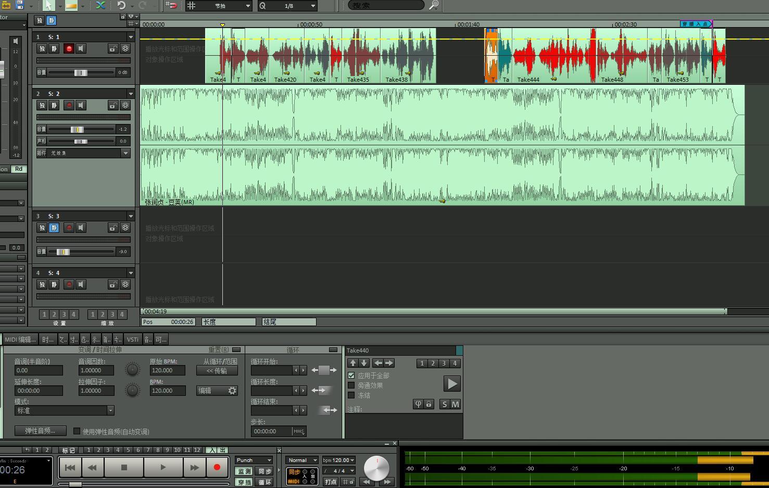Click the 打点 button
This screenshot has width=769, height=488.
pyautogui.click(x=331, y=482)
